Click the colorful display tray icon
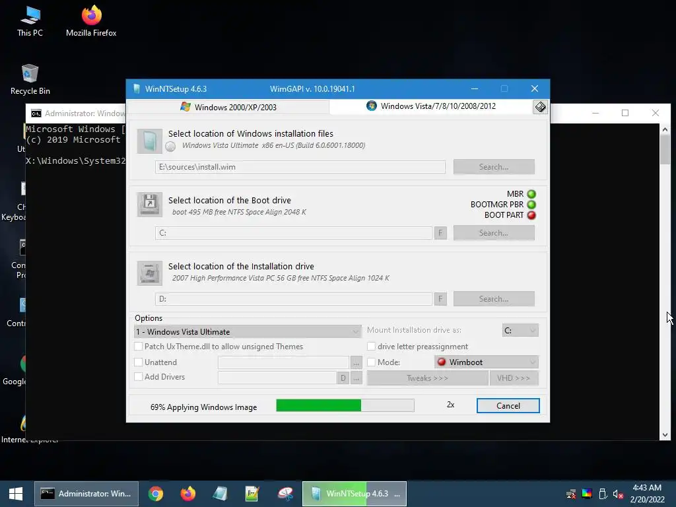This screenshot has width=676, height=507. click(587, 494)
